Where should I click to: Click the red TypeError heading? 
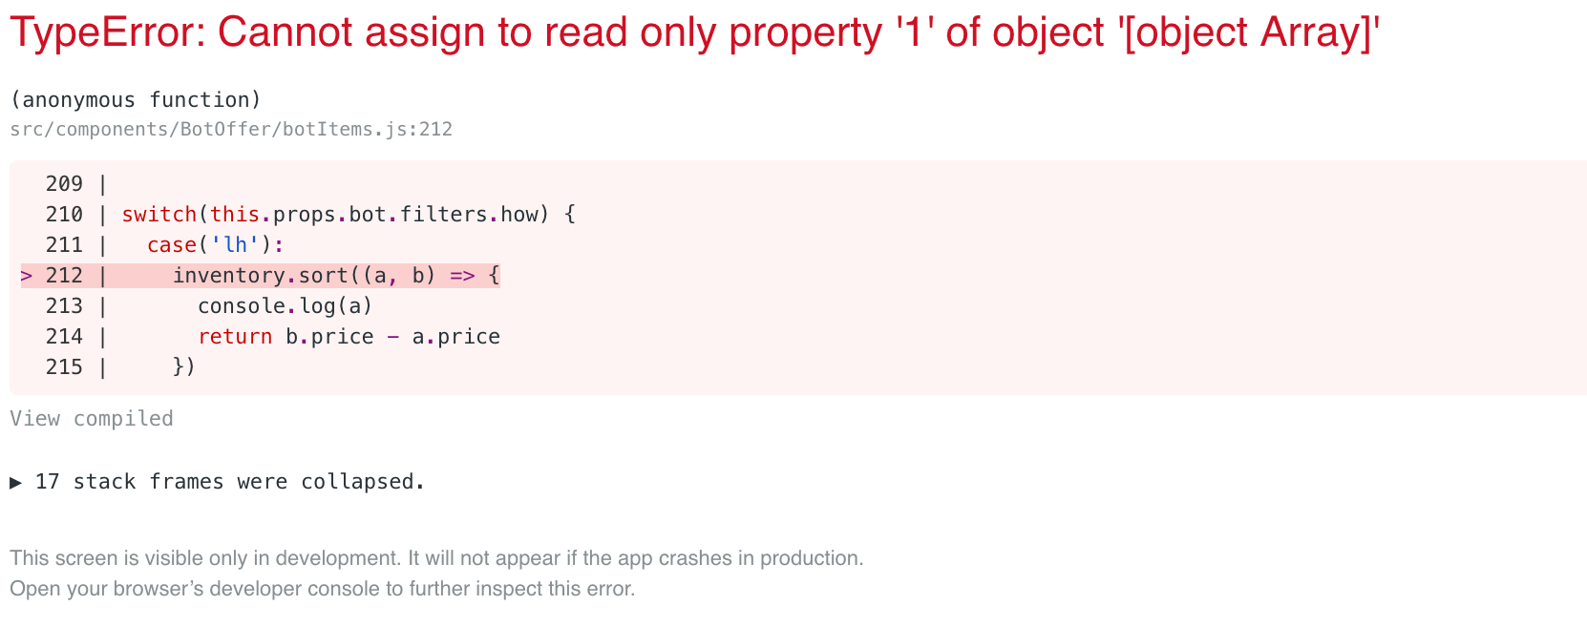coord(694,33)
